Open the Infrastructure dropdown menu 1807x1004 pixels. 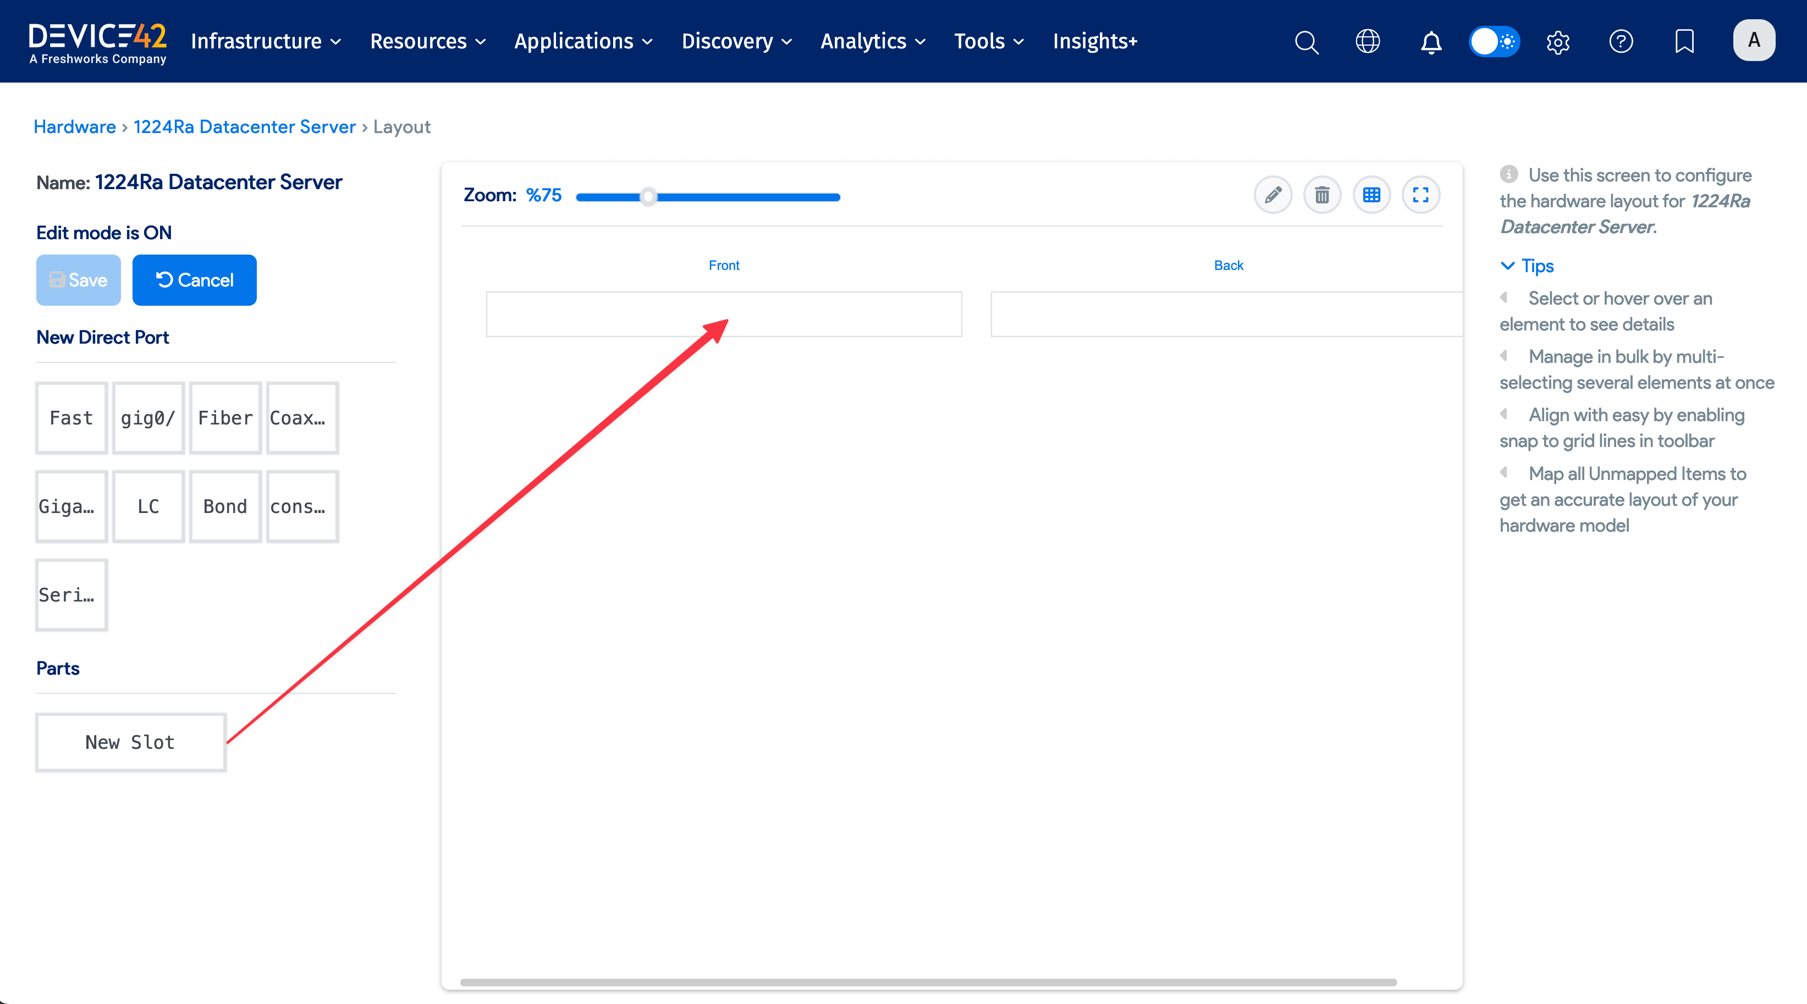click(266, 41)
